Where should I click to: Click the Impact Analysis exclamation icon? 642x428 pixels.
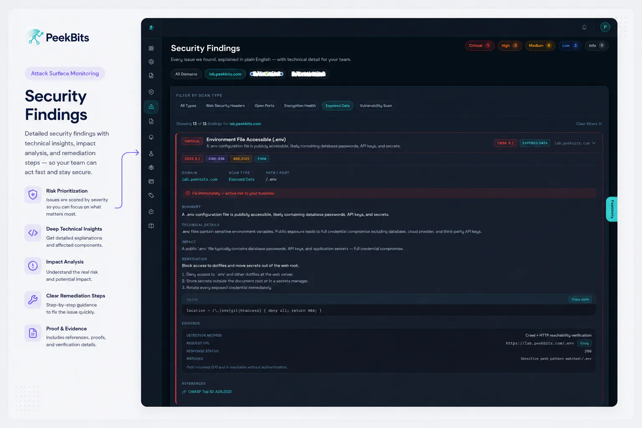point(33,266)
